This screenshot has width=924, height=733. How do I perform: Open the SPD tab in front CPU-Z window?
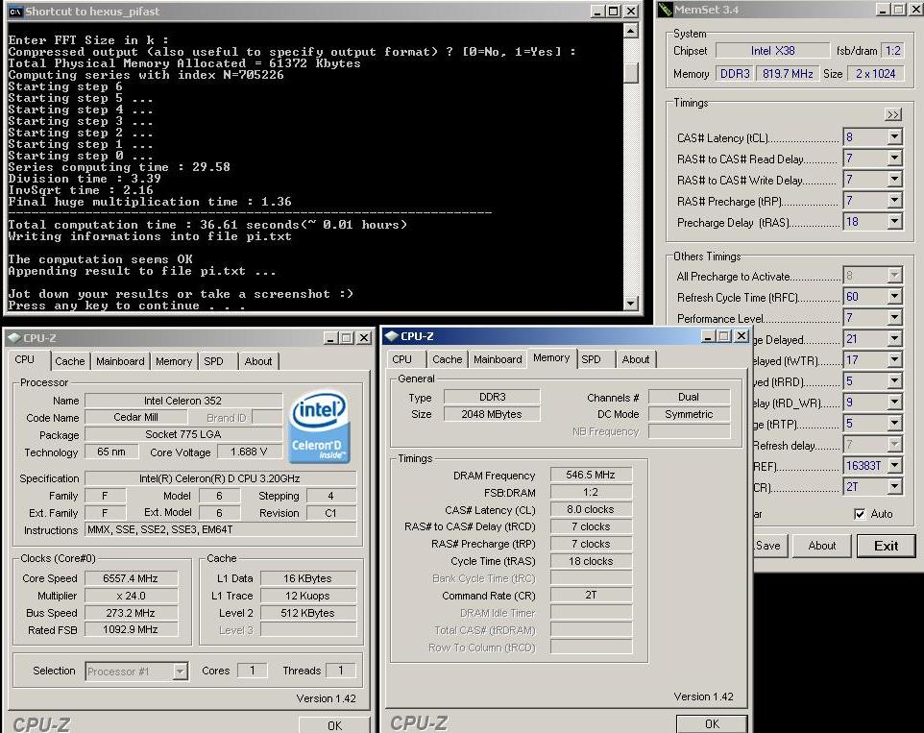(591, 359)
